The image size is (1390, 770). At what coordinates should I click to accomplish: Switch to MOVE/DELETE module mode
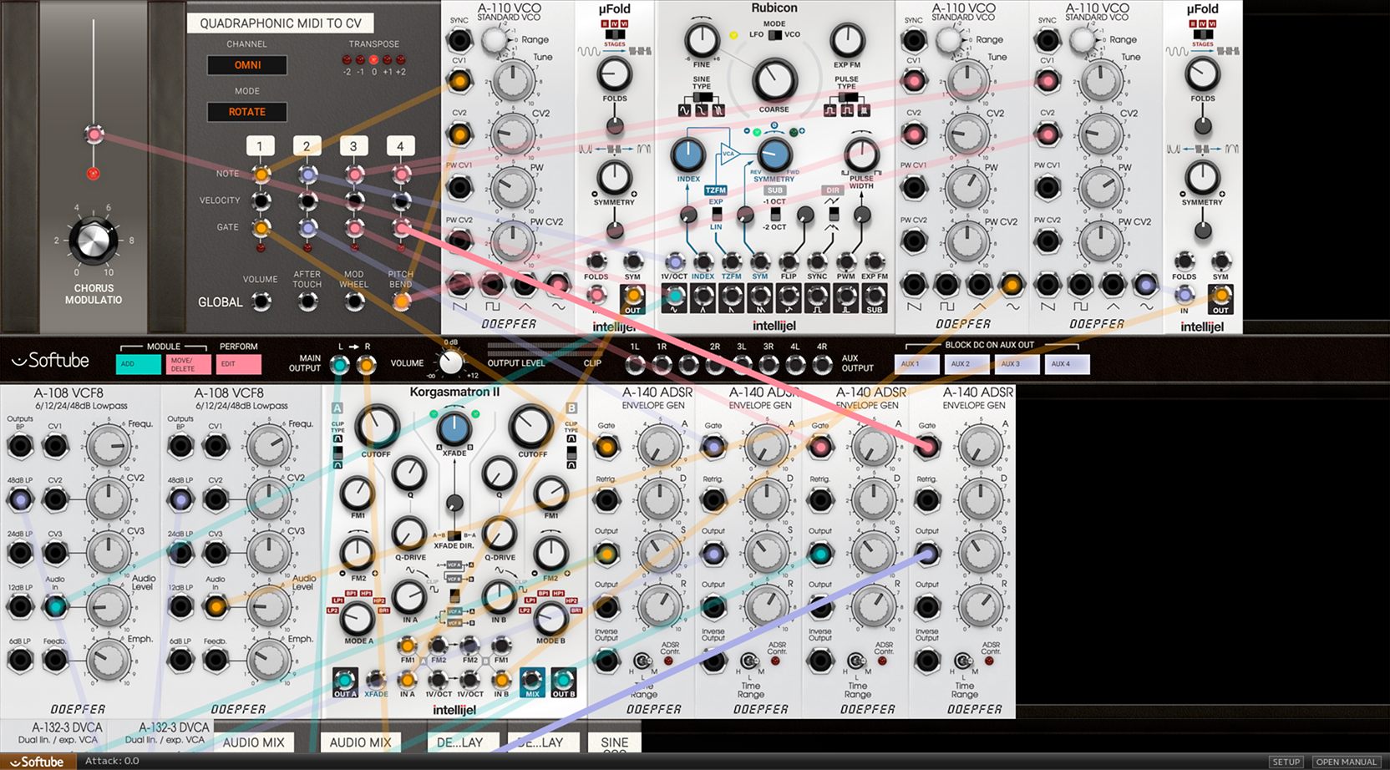point(188,364)
